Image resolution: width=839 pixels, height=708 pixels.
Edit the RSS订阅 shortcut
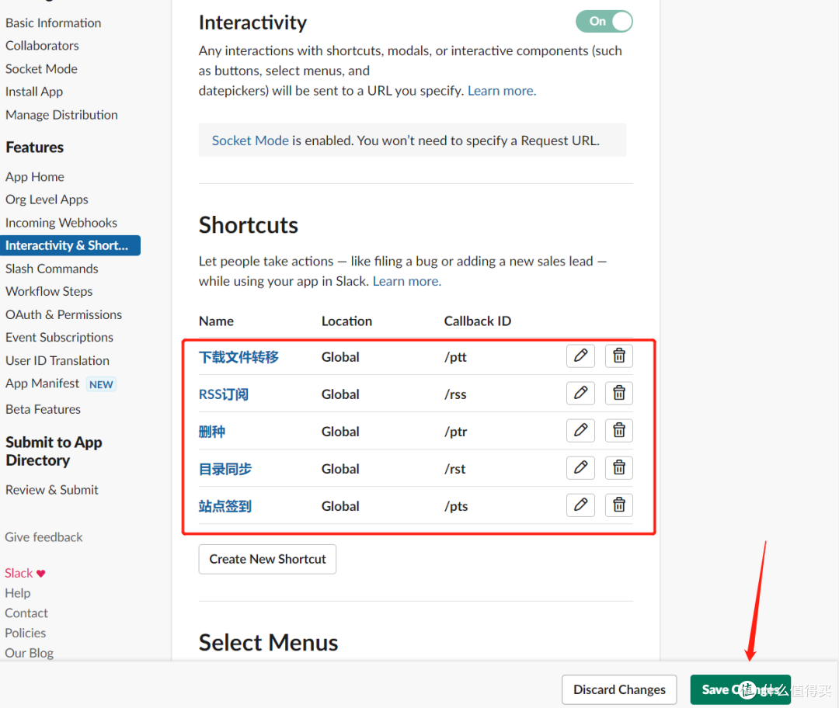(x=580, y=394)
